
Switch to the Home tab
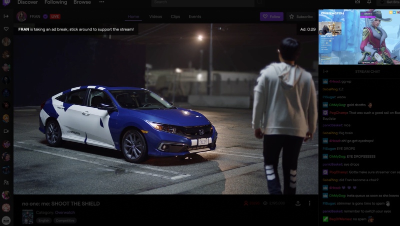(133, 16)
